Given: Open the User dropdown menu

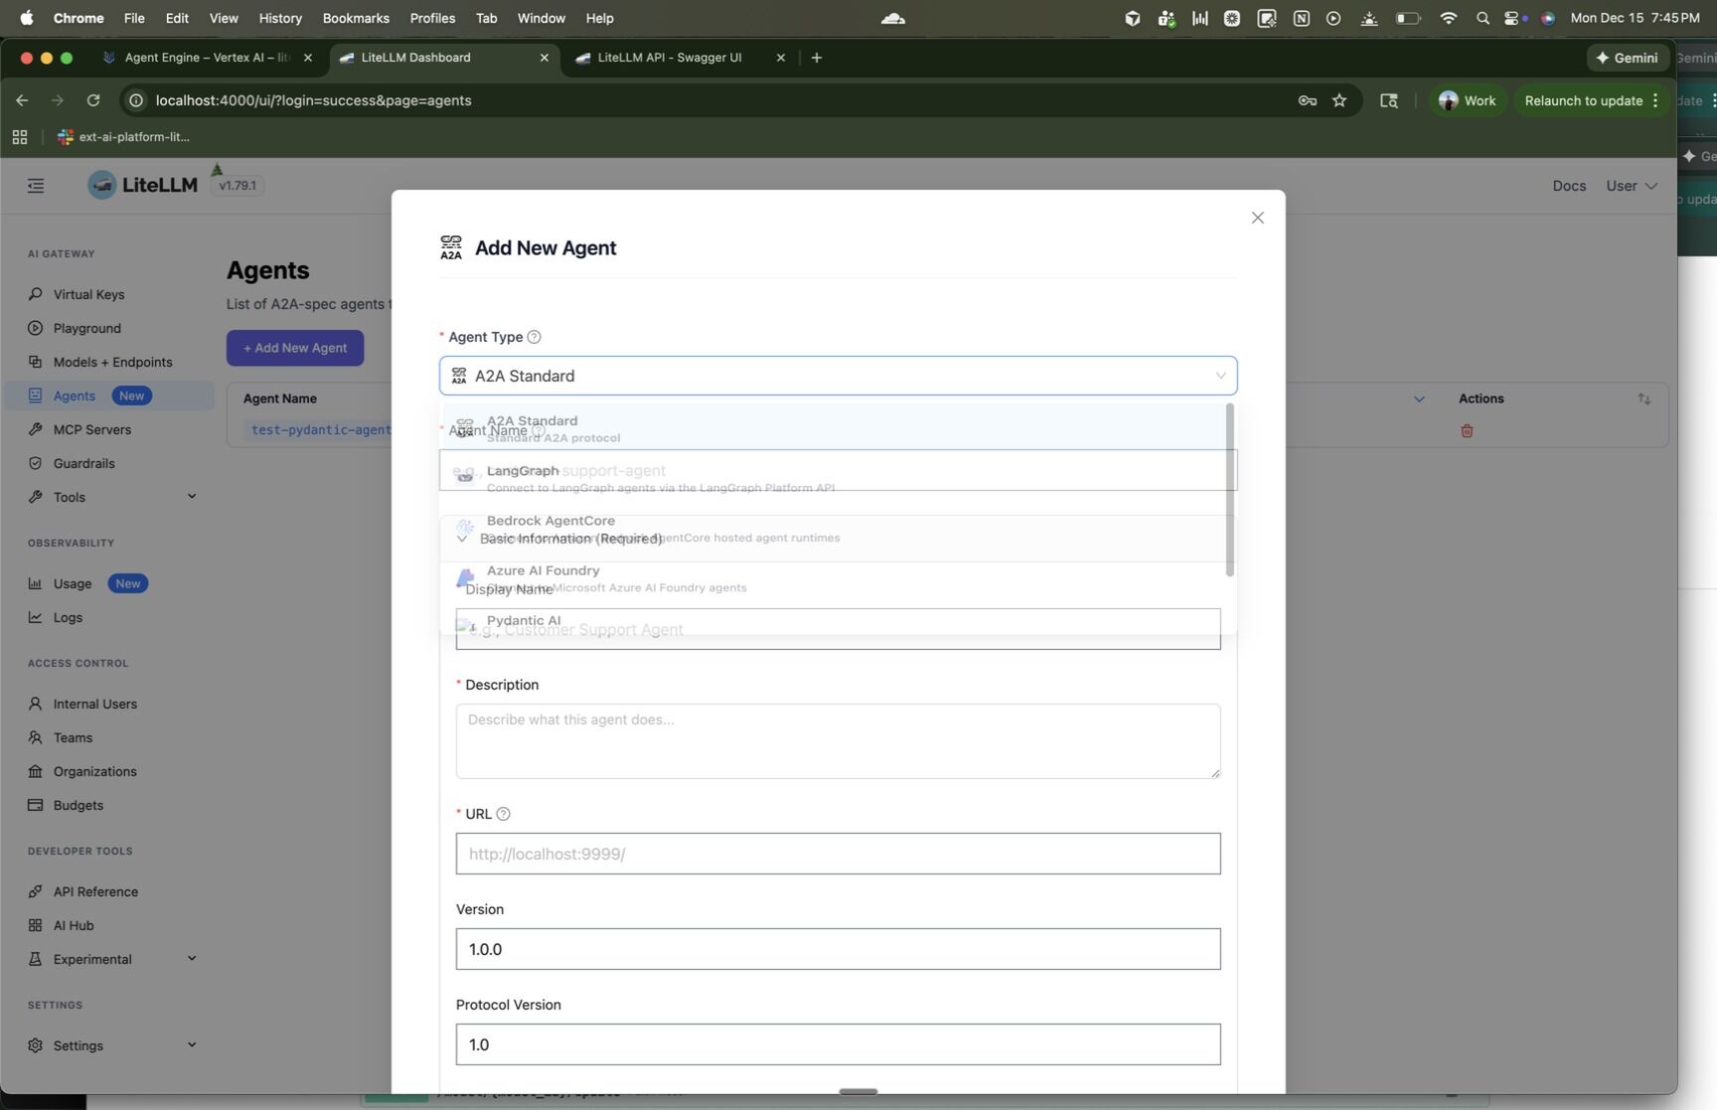Looking at the screenshot, I should pos(1632,186).
